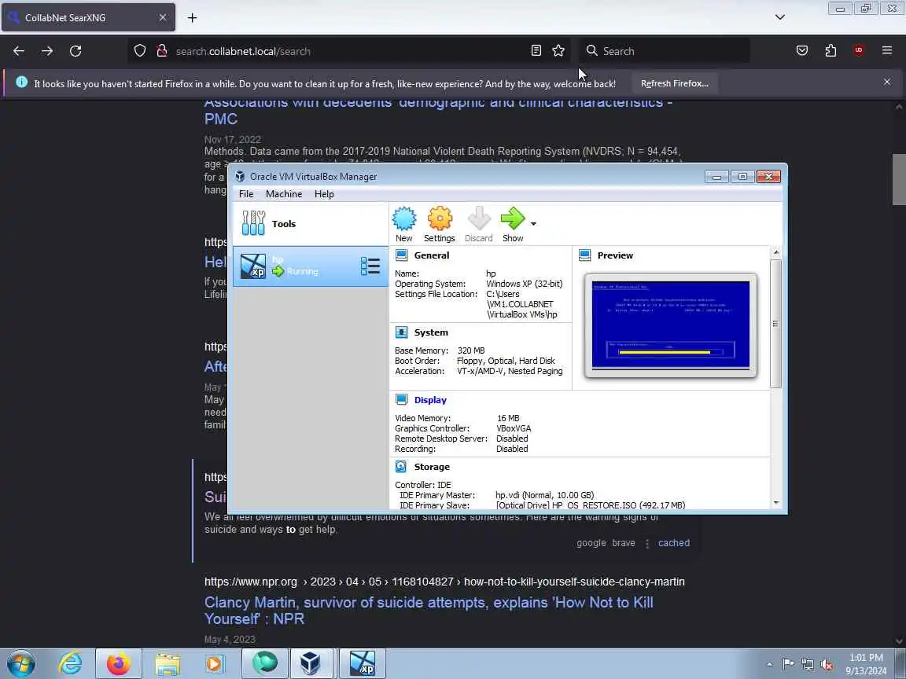906x679 pixels.
Task: Click the VirtualBox details panel scrollbar down arrow
Action: [x=776, y=503]
